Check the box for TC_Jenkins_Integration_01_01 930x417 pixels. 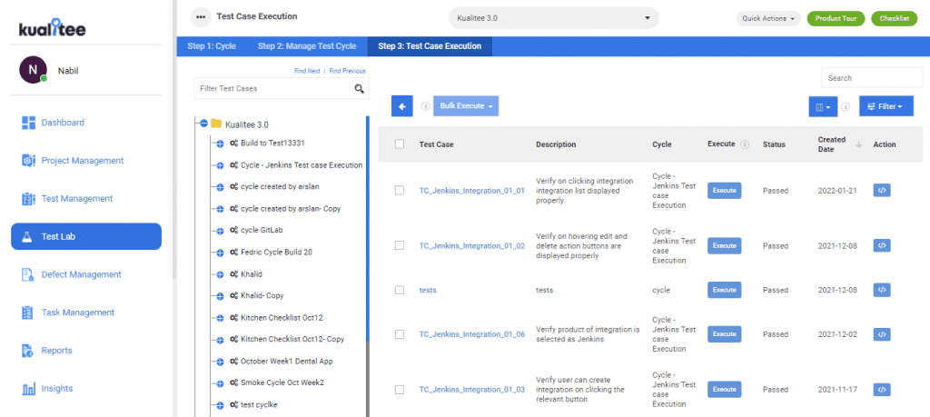[400, 191]
